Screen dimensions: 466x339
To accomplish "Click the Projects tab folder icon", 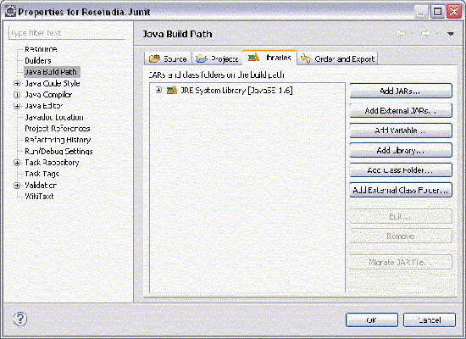I will [x=202, y=58].
